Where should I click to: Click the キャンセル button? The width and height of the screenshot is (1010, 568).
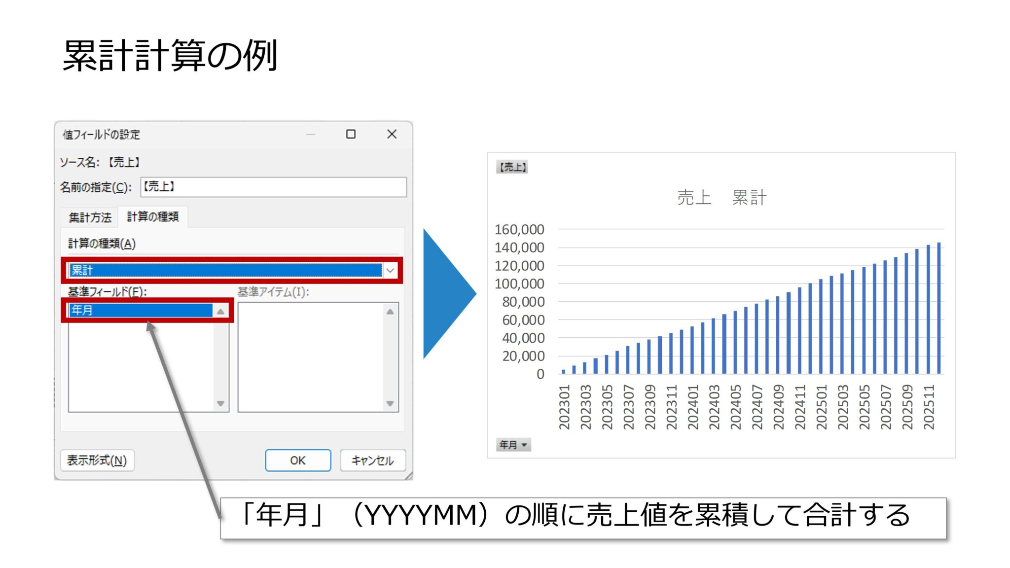coord(373,461)
